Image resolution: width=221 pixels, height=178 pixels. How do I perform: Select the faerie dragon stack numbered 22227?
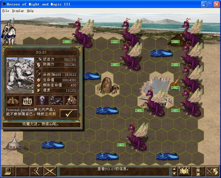tap(132, 33)
